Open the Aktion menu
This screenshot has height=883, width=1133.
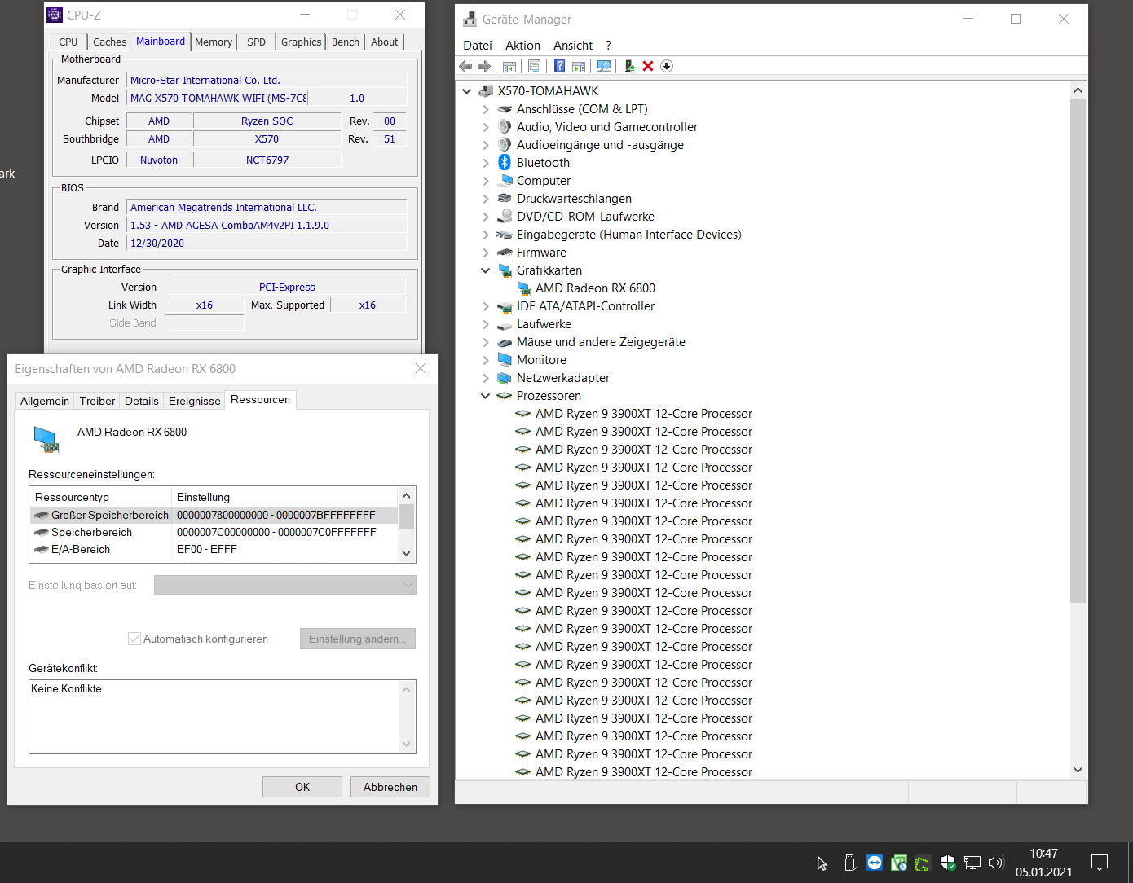click(x=522, y=46)
